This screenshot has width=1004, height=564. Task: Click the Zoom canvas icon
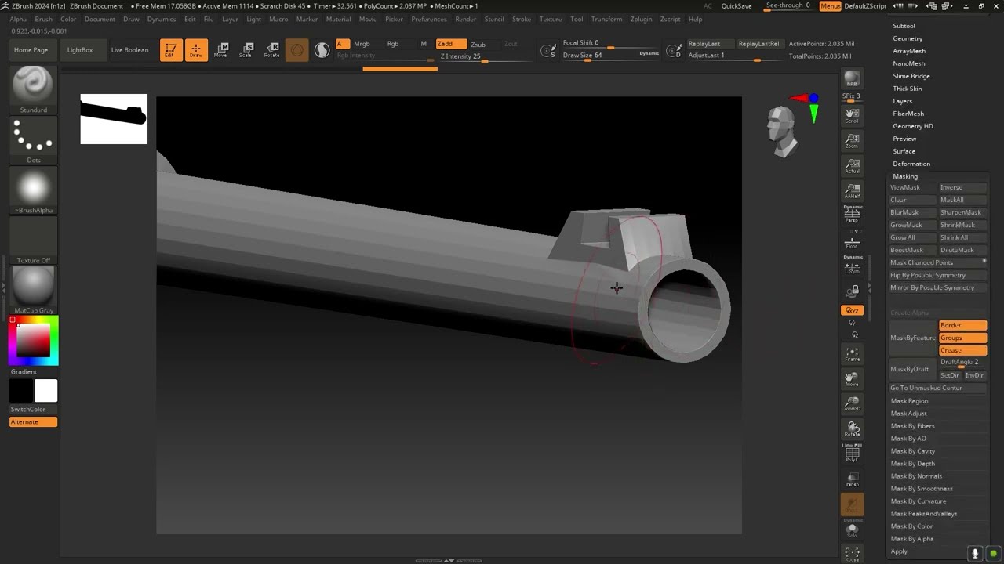[852, 141]
